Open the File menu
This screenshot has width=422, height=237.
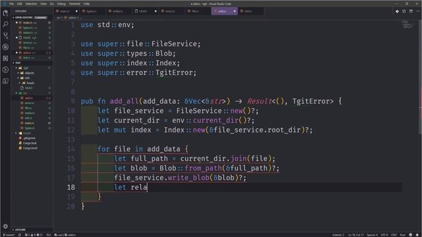coord(11,4)
